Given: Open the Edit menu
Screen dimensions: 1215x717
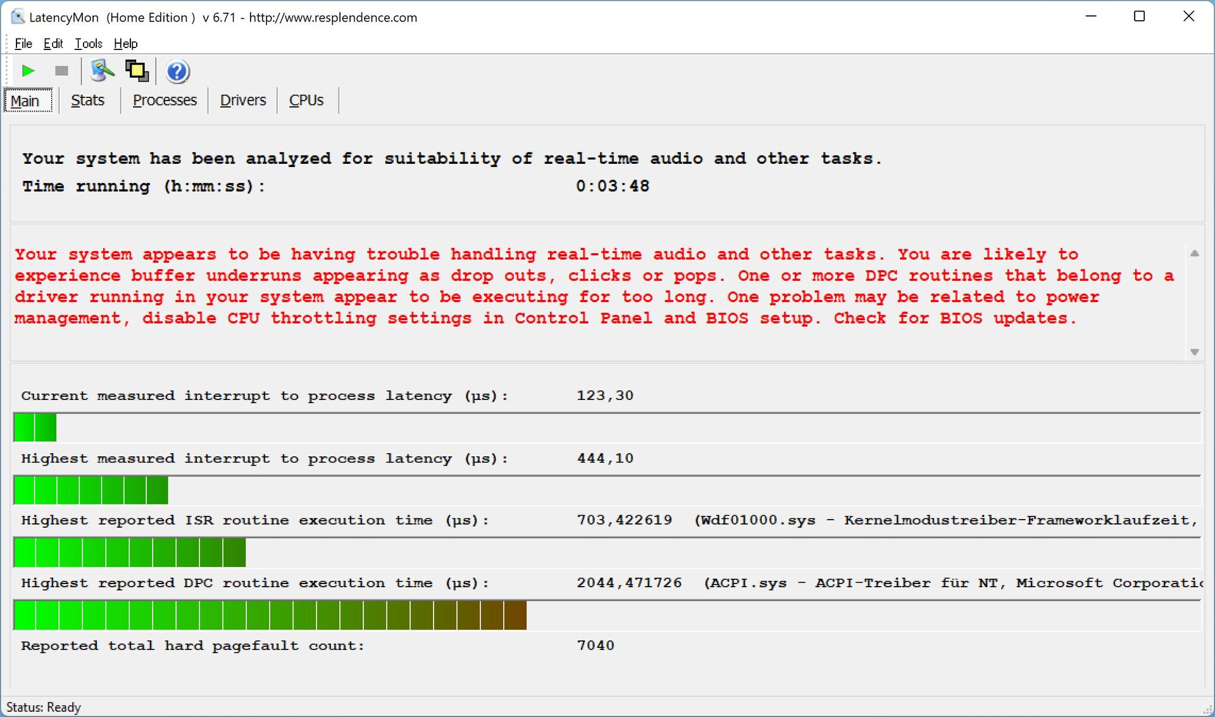Looking at the screenshot, I should tap(53, 44).
